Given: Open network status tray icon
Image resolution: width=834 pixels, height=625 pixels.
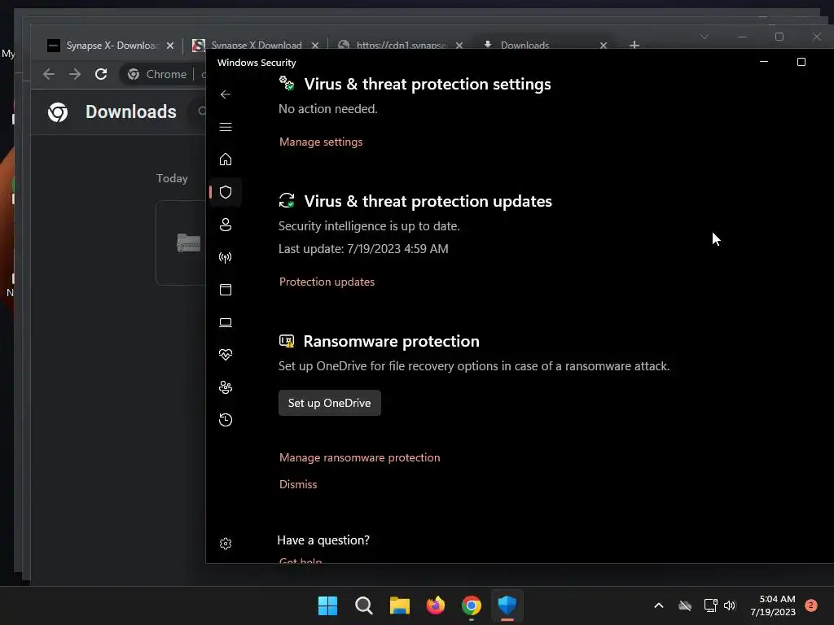Looking at the screenshot, I should pyautogui.click(x=710, y=605).
